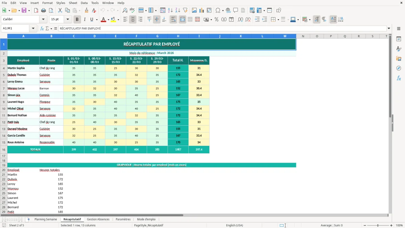Image resolution: width=405 pixels, height=228 pixels.
Task: Open Find and Replace
Action: pyautogui.click(x=125, y=10)
